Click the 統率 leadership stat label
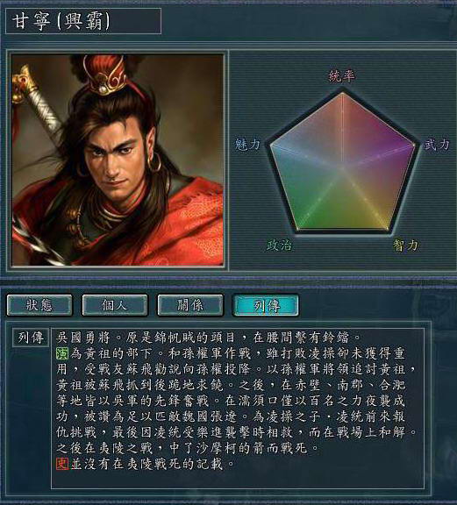 pos(341,76)
